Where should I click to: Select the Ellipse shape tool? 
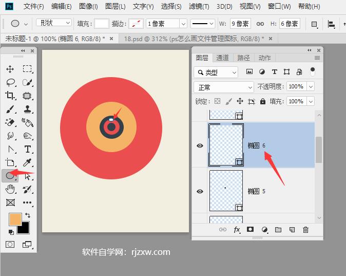tap(10, 176)
